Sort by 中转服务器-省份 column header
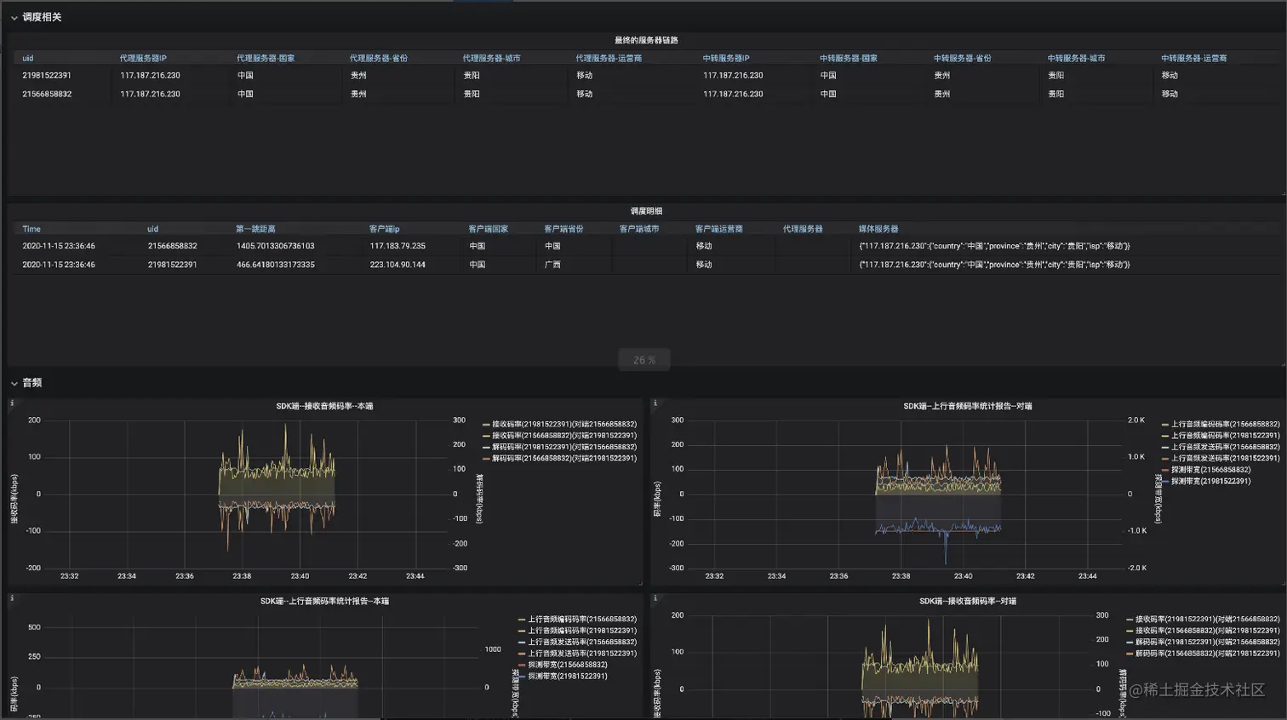The width and height of the screenshot is (1287, 720). coord(963,59)
